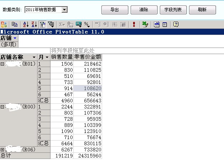Click the 导出 button

pos(115,10)
